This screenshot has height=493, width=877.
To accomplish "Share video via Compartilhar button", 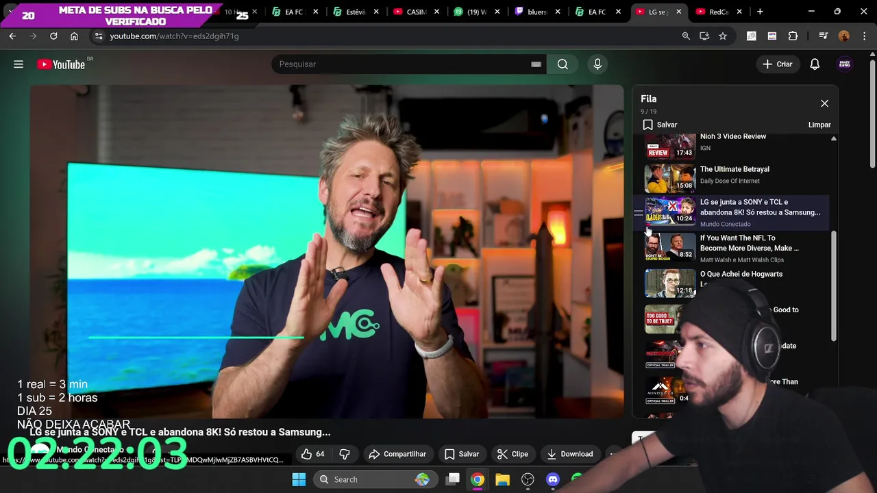I will click(397, 454).
